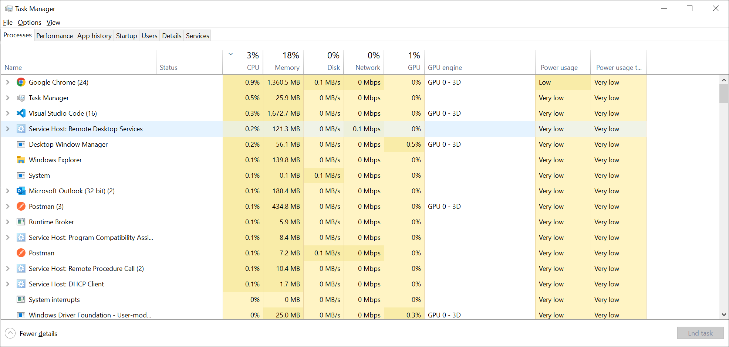The height and width of the screenshot is (347, 729).
Task: Expand Service Host: Remote Procedure Call
Action: click(x=8, y=268)
